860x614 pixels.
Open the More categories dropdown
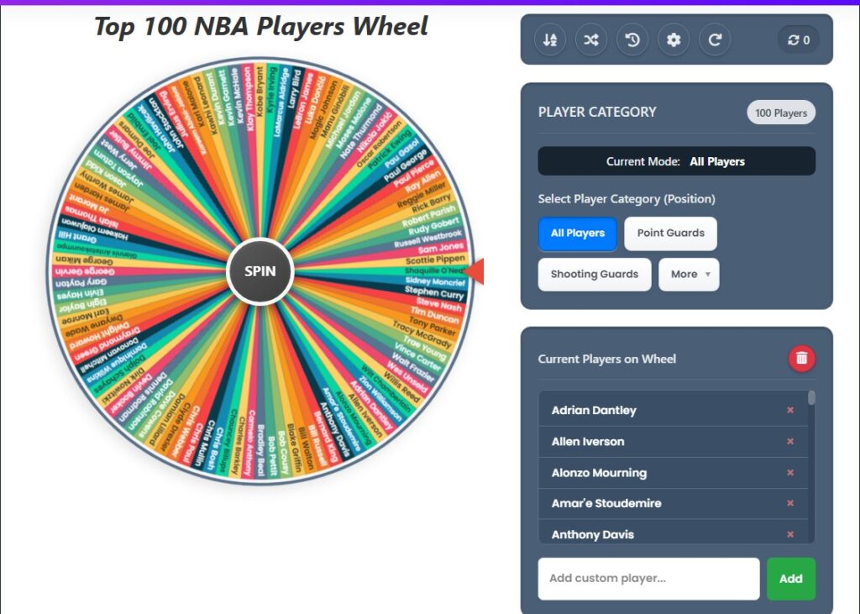pyautogui.click(x=689, y=275)
